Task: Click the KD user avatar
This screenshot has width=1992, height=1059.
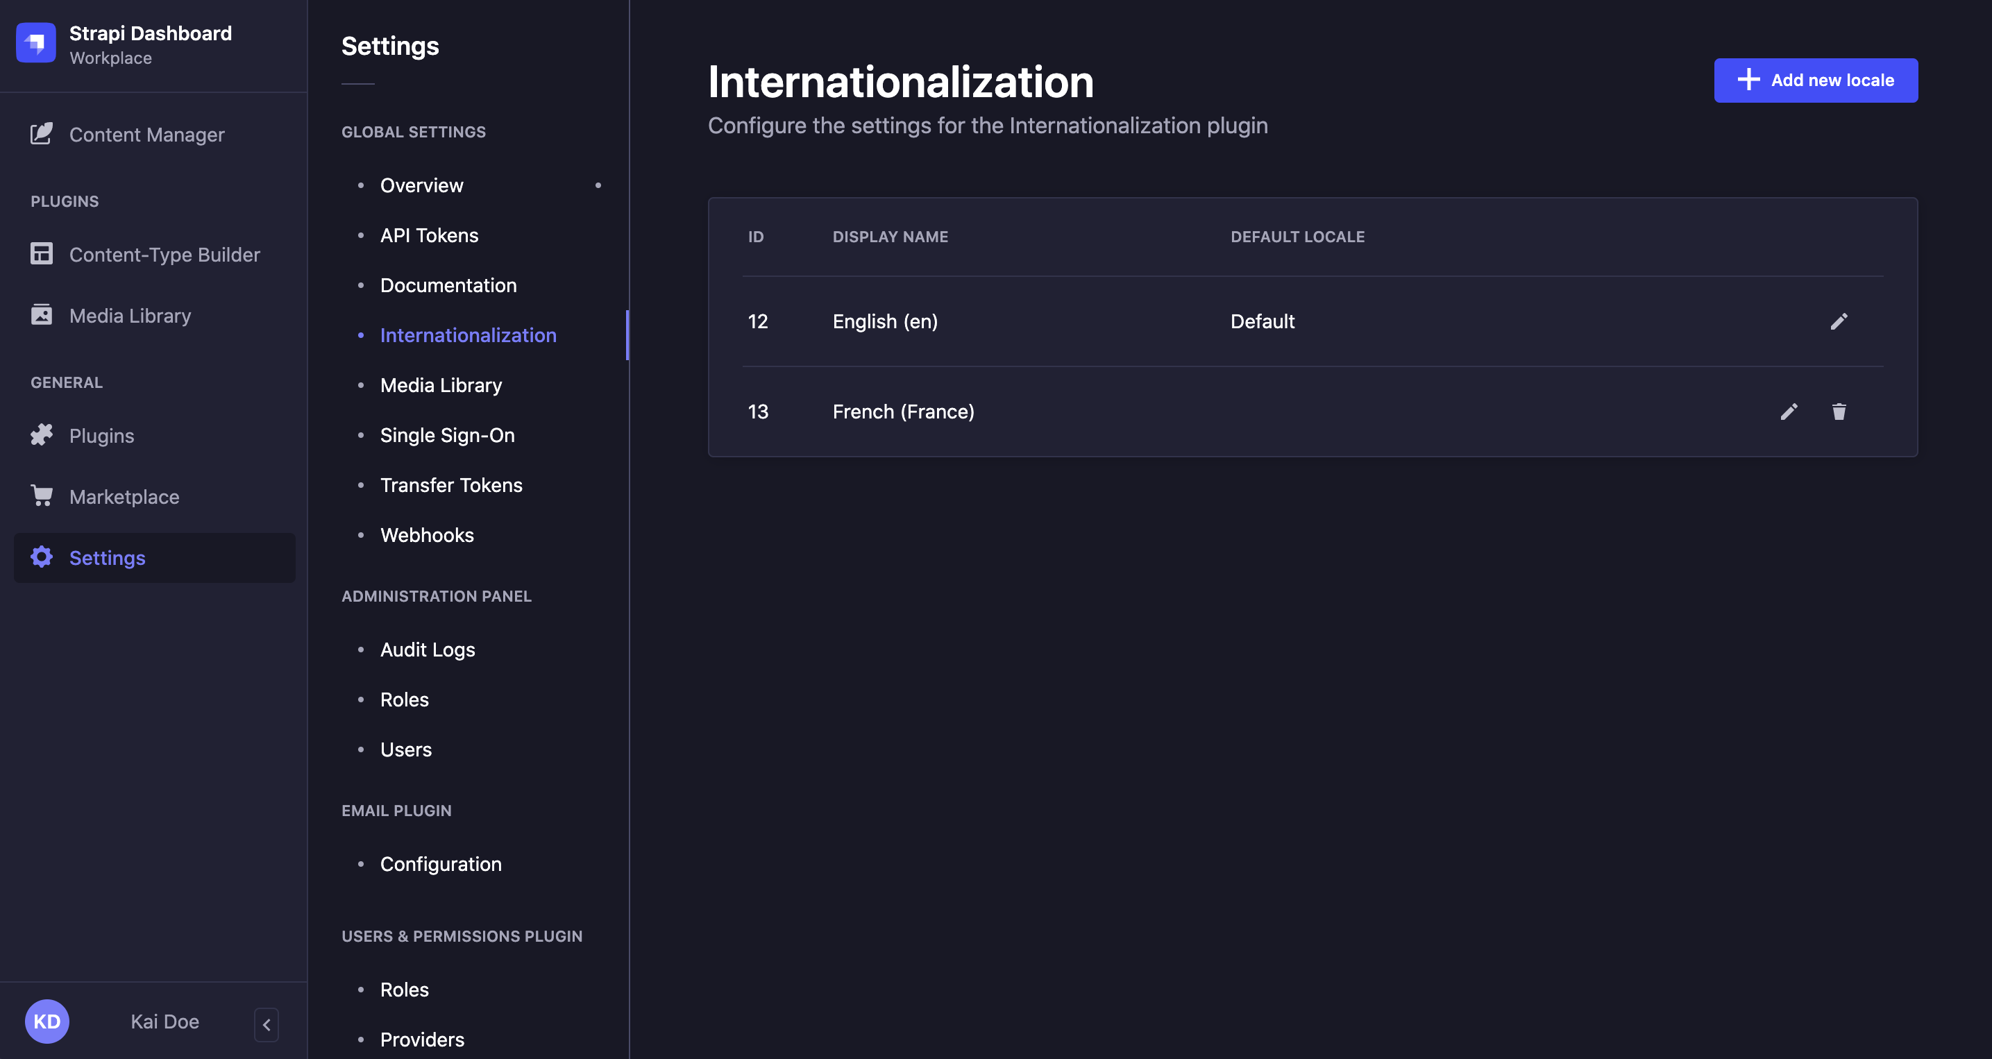Action: click(47, 1021)
